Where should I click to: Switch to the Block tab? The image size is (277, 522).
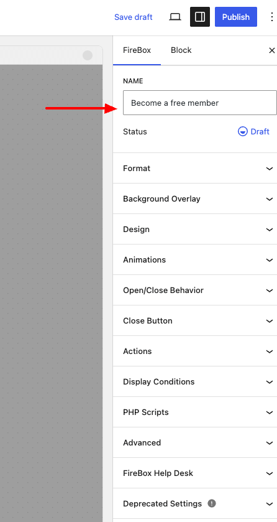pos(181,50)
